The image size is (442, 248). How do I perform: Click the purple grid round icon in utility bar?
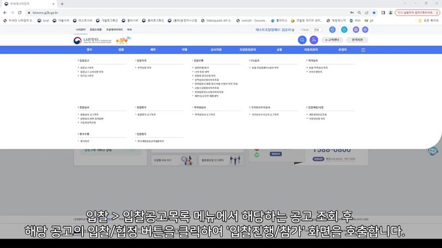(356, 30)
